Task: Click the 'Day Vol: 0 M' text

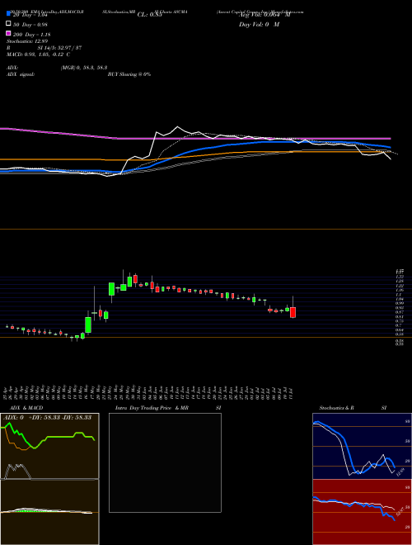Action: [259, 25]
